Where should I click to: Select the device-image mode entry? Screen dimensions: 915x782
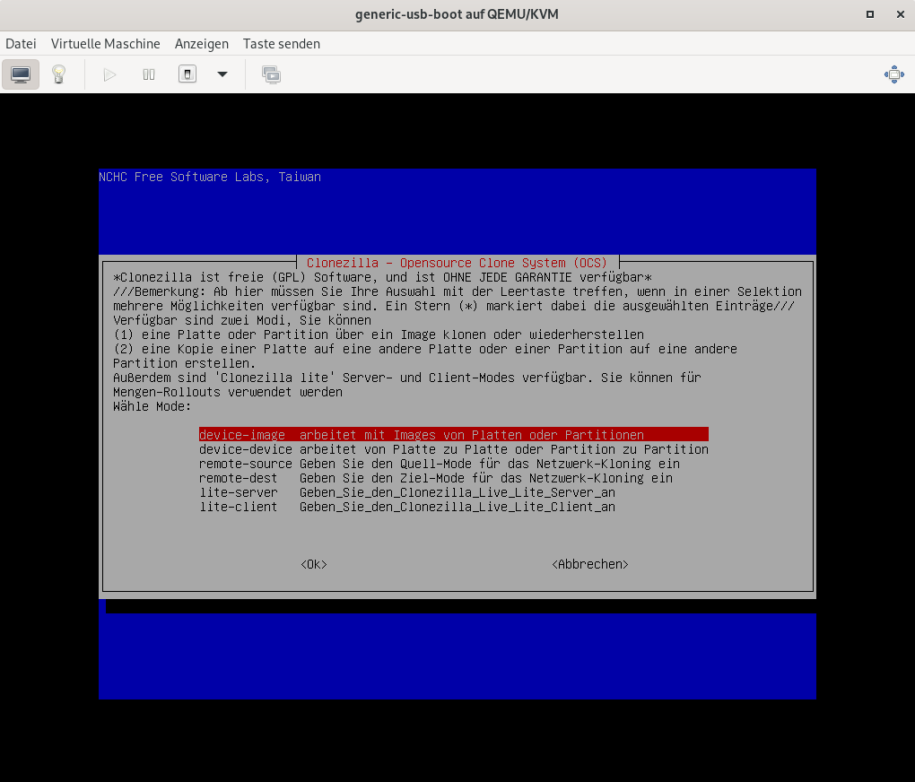point(453,435)
